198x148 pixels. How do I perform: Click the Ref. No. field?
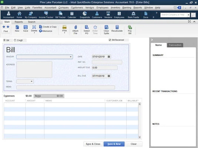click(x=107, y=62)
